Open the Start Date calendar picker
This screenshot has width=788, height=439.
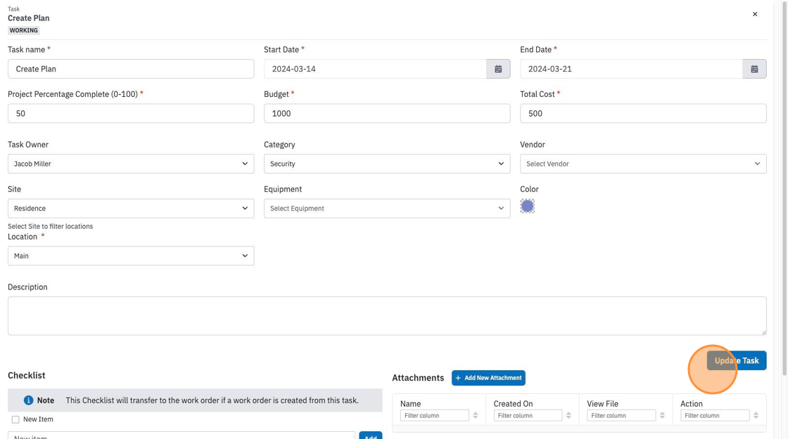(x=498, y=69)
